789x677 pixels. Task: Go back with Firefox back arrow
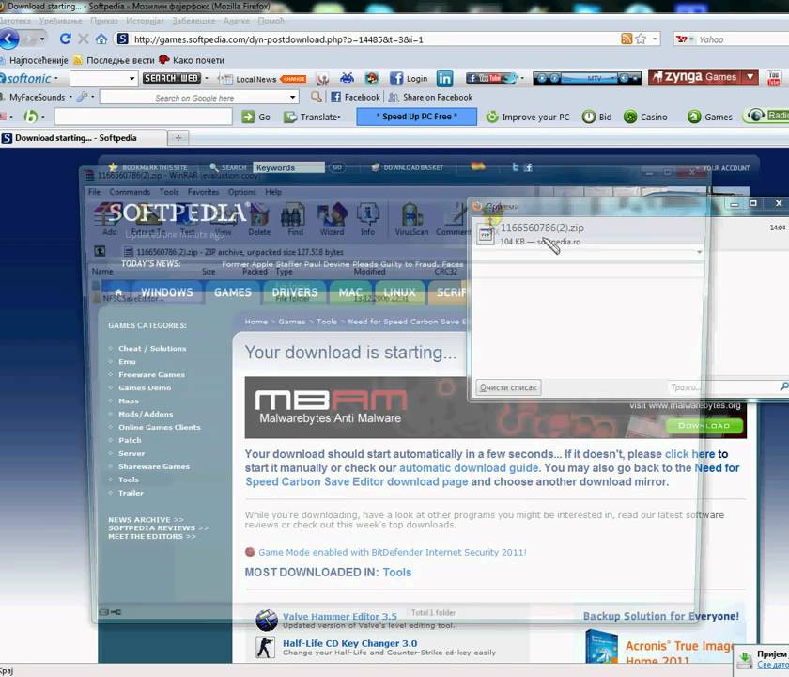pyautogui.click(x=9, y=39)
